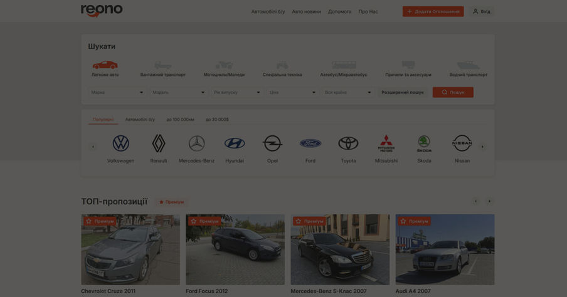Favorite the Audi A4 listing star
567x297 pixels.
(x=403, y=221)
